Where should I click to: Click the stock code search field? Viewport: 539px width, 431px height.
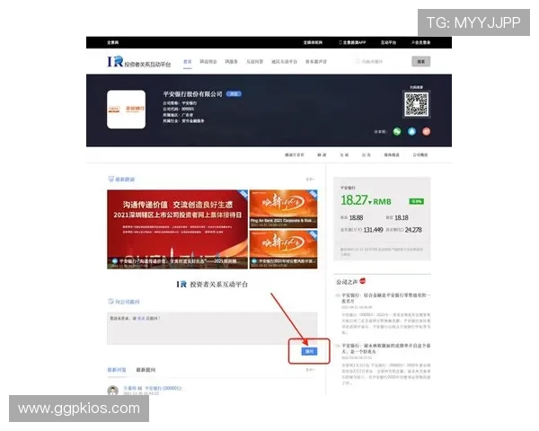[x=381, y=62]
